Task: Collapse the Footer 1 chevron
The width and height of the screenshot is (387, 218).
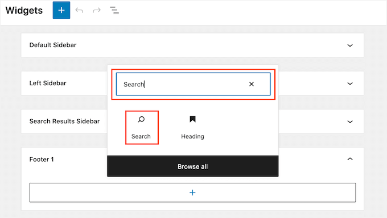Action: click(350, 159)
